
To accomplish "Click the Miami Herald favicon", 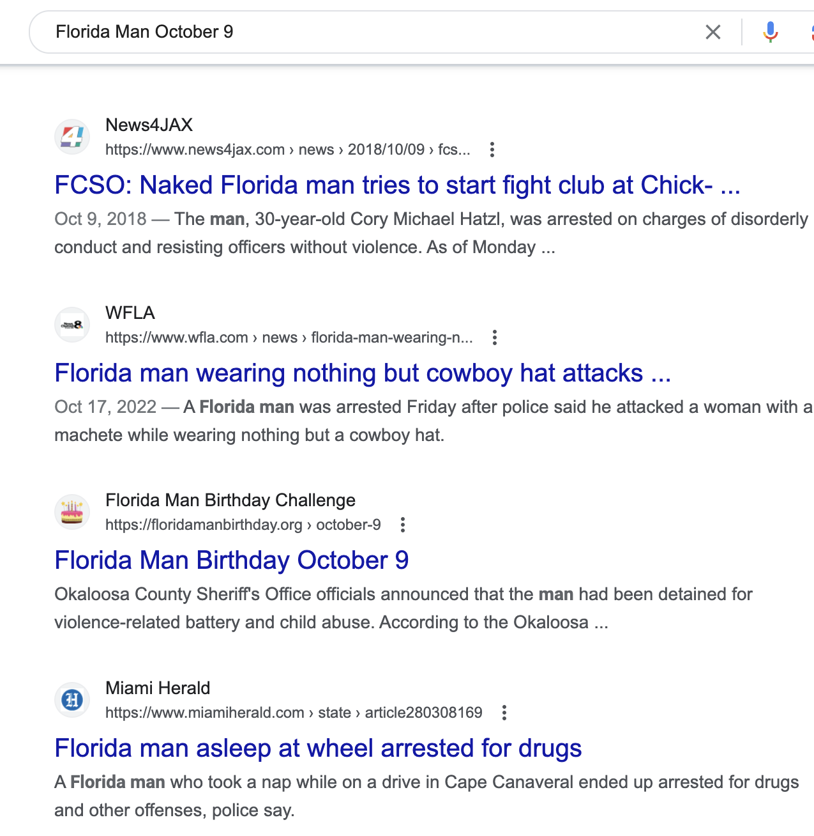I will (72, 700).
